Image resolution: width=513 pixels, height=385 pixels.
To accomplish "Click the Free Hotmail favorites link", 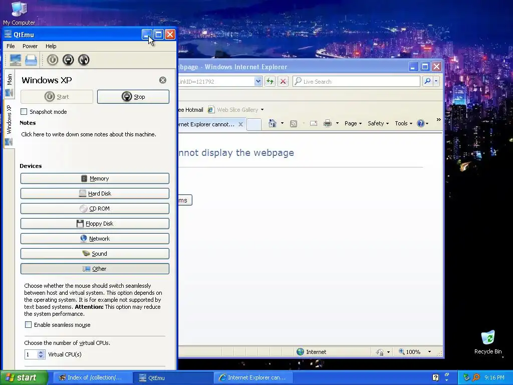I will [x=191, y=110].
